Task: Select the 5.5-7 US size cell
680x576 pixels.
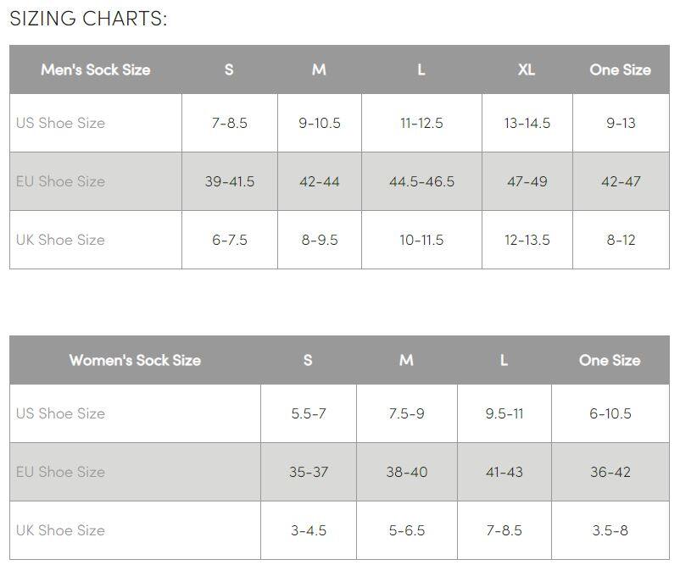Action: coord(308,413)
